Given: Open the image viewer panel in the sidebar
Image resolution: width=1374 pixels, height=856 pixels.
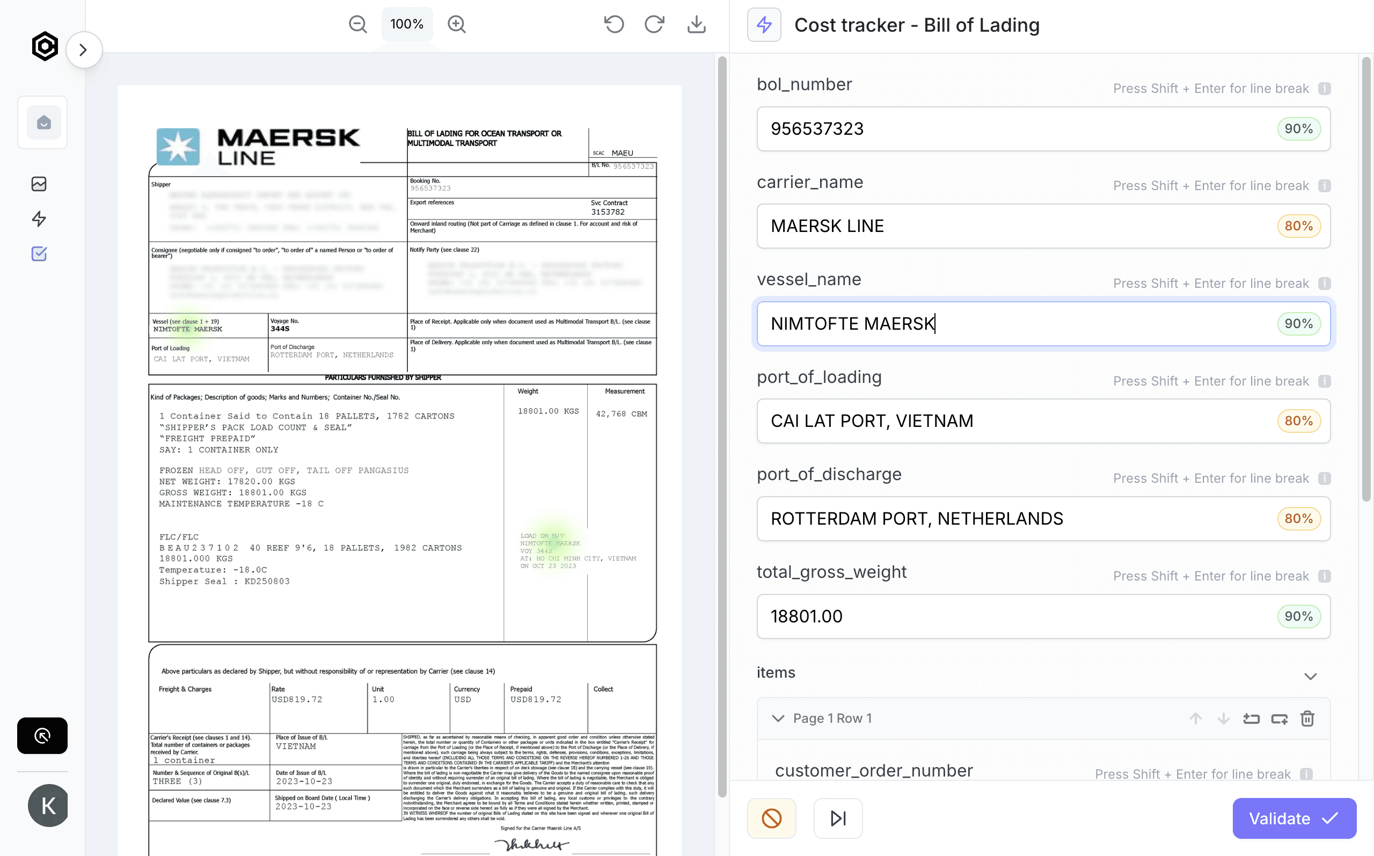Looking at the screenshot, I should 38,183.
